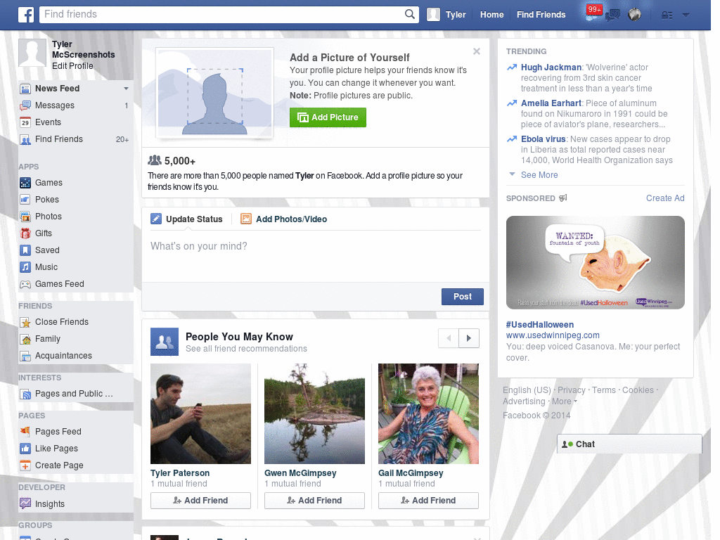720x540 pixels.
Task: Open privacy shortcuts lock icon
Action: 667,15
